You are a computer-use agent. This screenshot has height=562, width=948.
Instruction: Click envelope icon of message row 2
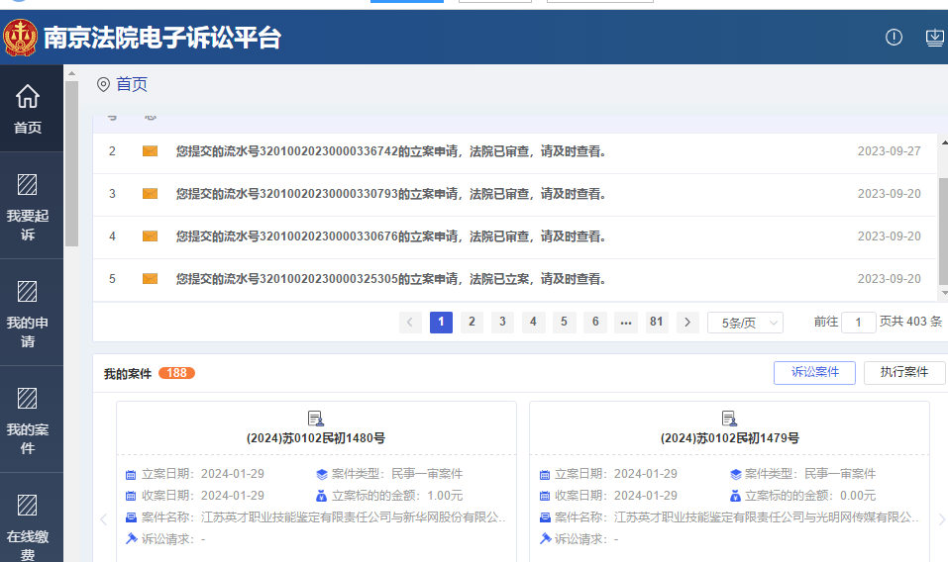(150, 151)
